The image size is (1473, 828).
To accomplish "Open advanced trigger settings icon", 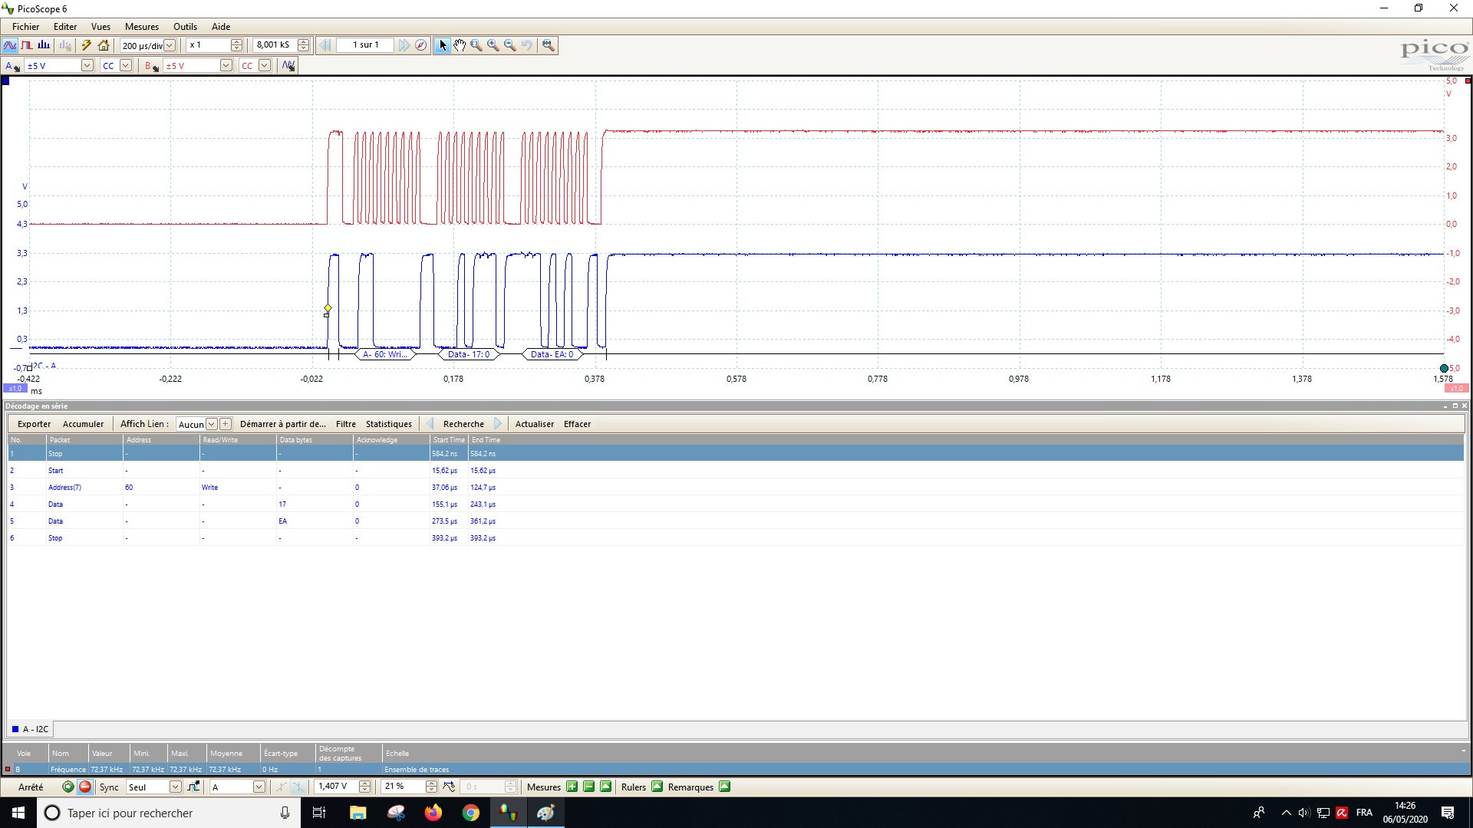I will 193,787.
